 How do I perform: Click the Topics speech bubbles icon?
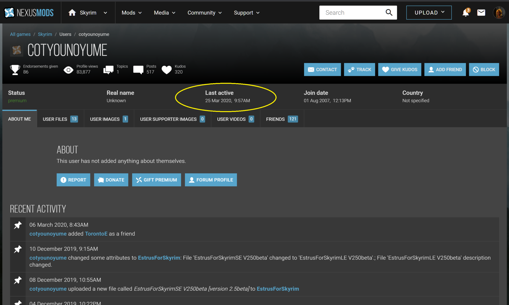point(108,70)
